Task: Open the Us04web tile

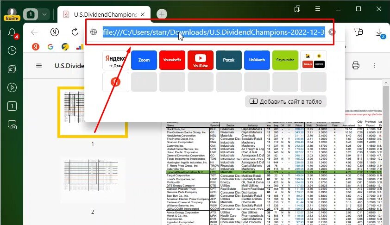Action: pyautogui.click(x=257, y=60)
